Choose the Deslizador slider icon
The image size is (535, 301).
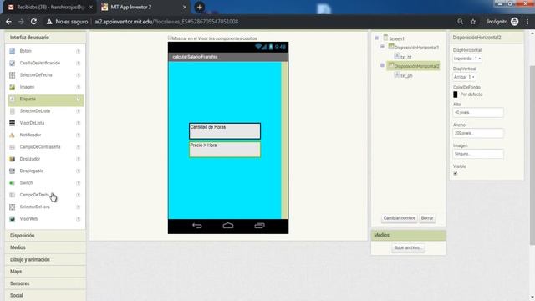pyautogui.click(x=13, y=159)
